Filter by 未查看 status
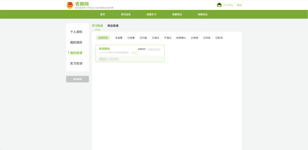308x150 pixels. click(119, 38)
